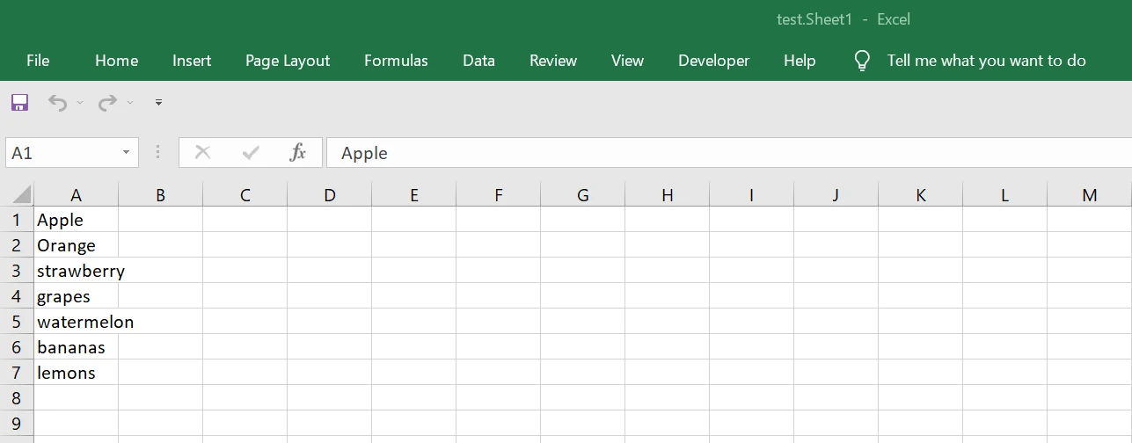This screenshot has height=443, width=1132.
Task: Switch to the Formulas ribbon tab
Action: pos(396,61)
